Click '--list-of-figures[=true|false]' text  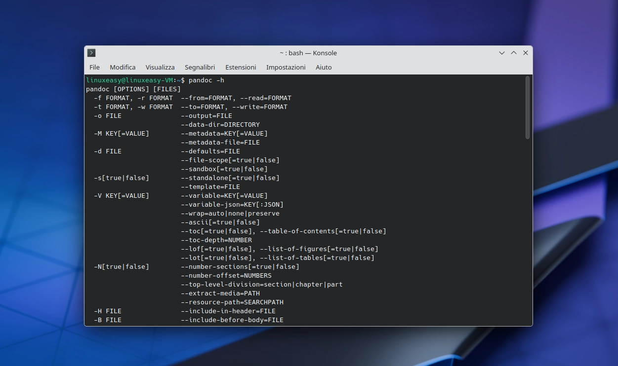point(319,249)
